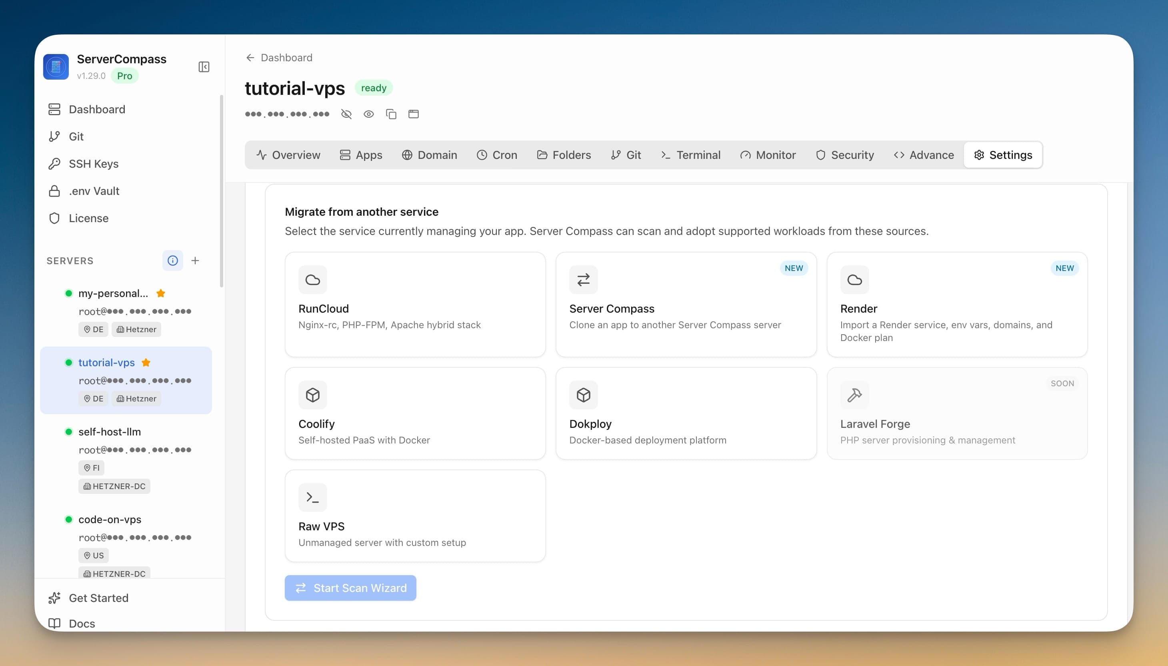Select the Raw VPS migration card
The width and height of the screenshot is (1168, 666).
click(415, 516)
